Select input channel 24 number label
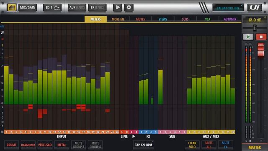Viewport: 268px width, 151px height. [x=117, y=132]
